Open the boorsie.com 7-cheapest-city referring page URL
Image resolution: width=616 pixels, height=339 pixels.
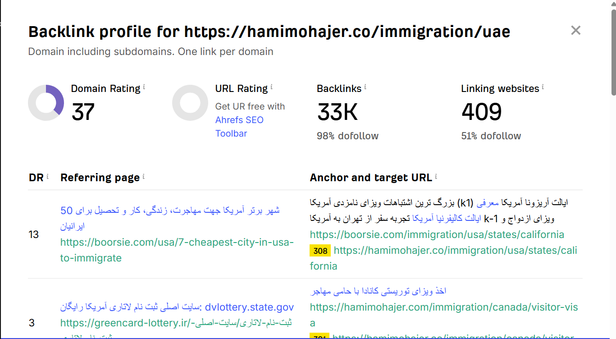point(177,250)
